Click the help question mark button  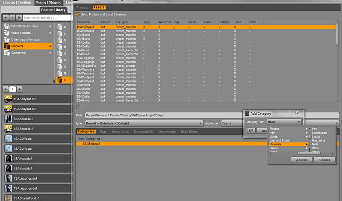click(x=251, y=131)
